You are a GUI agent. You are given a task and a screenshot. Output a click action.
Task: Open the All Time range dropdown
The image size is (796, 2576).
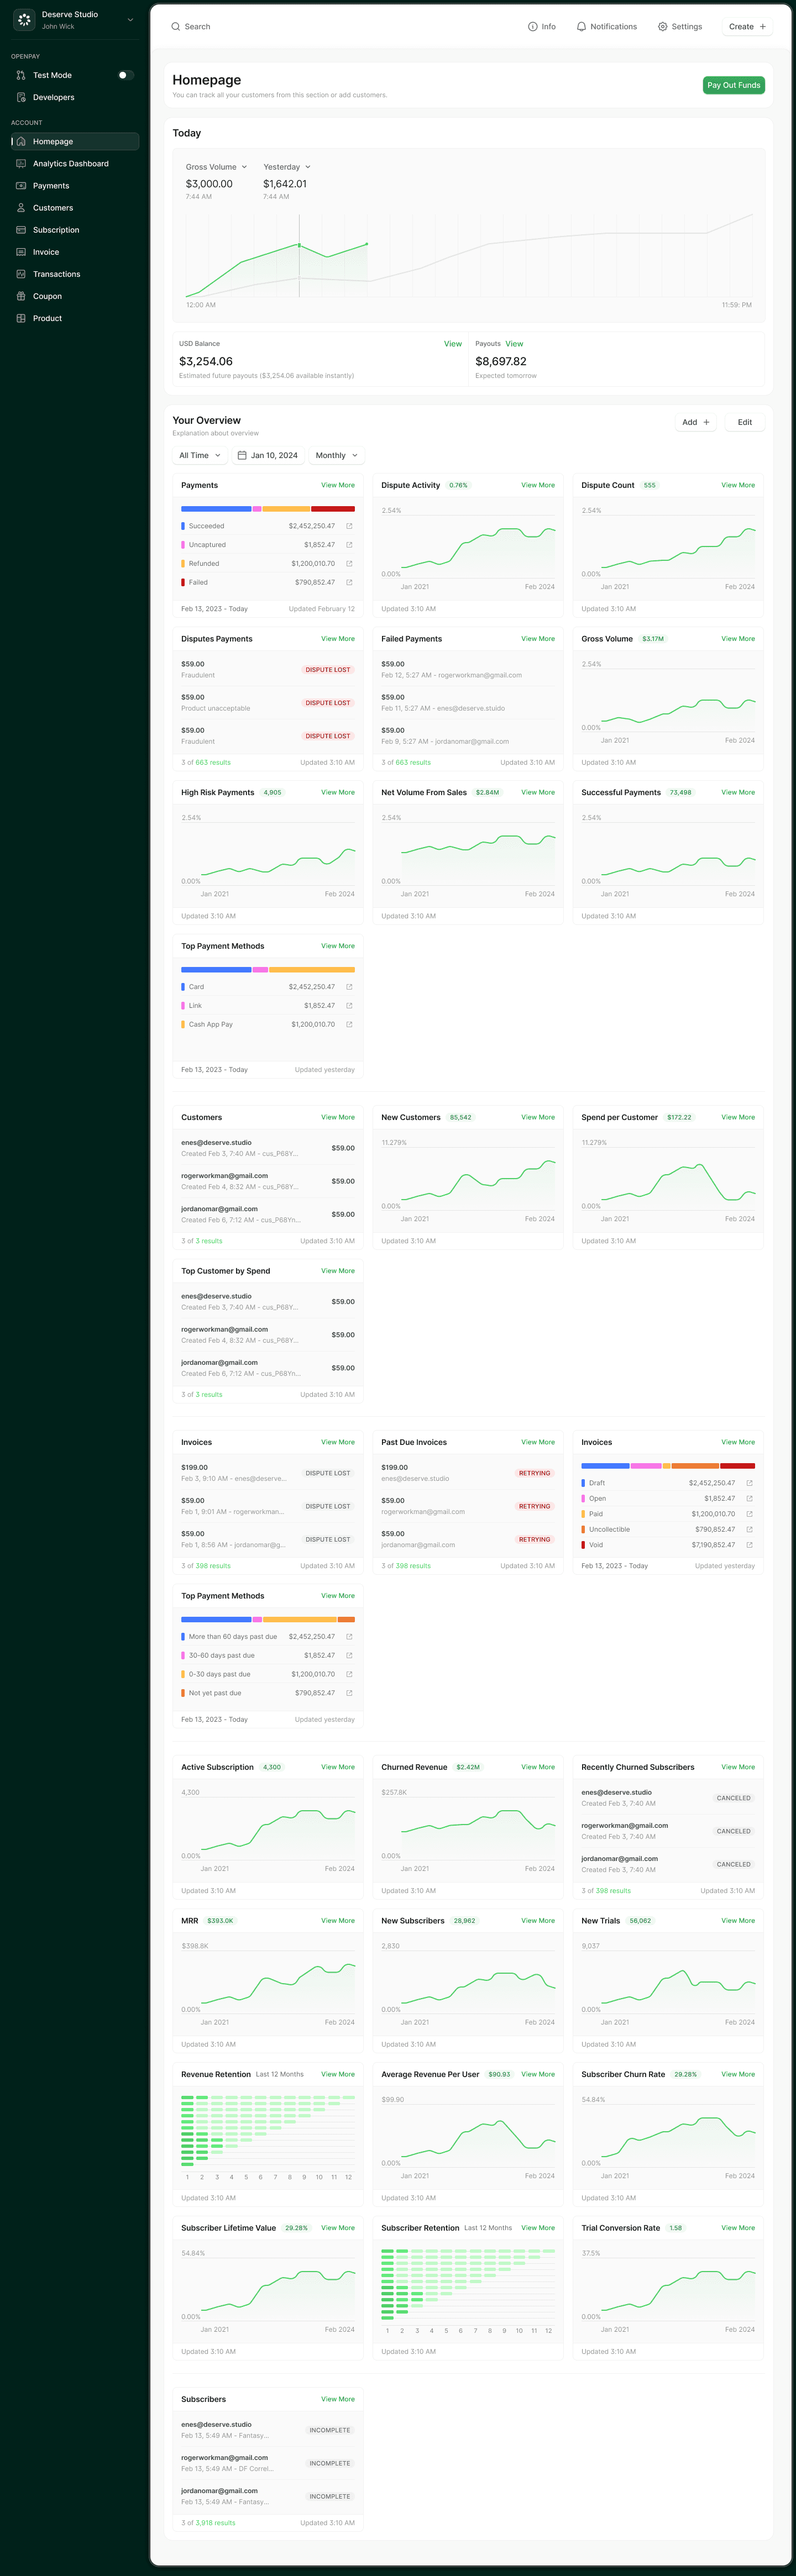200,455
